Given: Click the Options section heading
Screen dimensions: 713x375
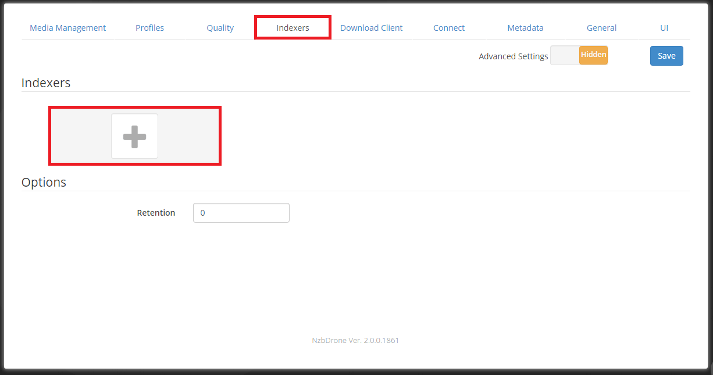Looking at the screenshot, I should [44, 182].
